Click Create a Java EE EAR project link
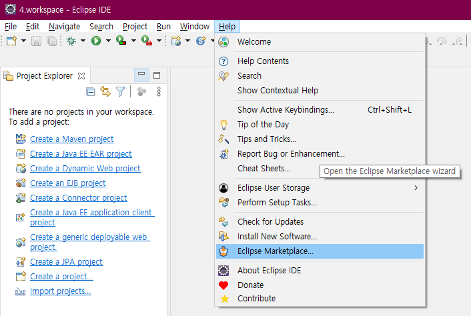This screenshot has height=316, width=471. pos(81,154)
